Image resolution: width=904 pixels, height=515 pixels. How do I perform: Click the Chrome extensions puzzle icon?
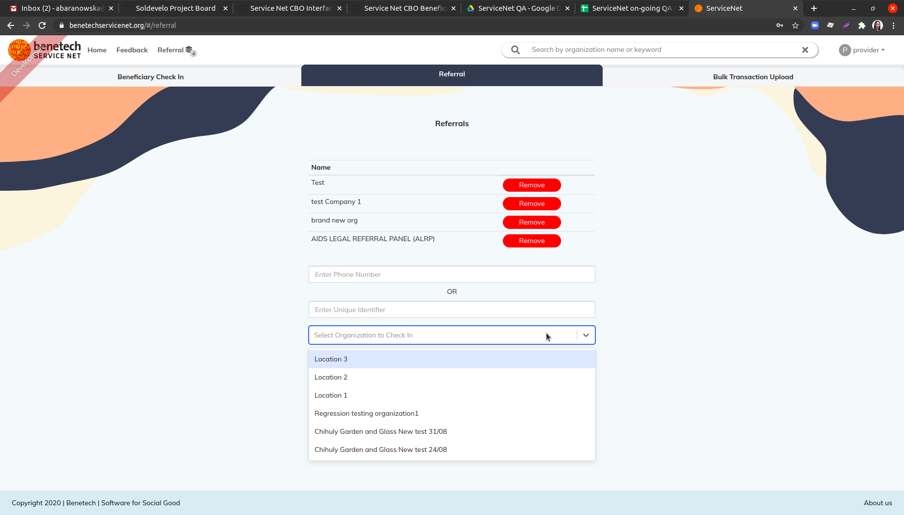[x=862, y=25]
